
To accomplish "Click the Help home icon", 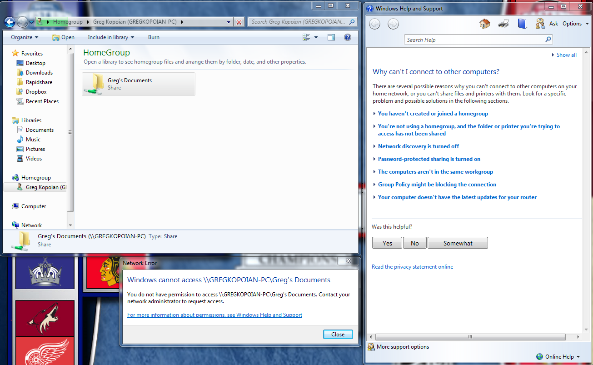I will [x=484, y=24].
